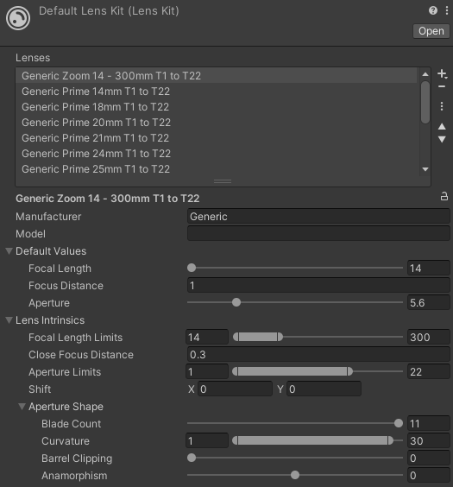
Task: Add a new lens with plus icon
Action: [442, 74]
